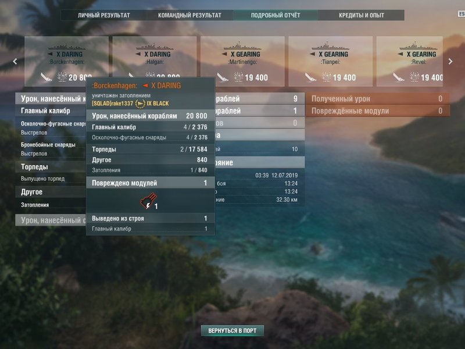The height and width of the screenshot is (349, 465).
Task: Click the sunk ship icon on Tianpei card
Action: 310,77
